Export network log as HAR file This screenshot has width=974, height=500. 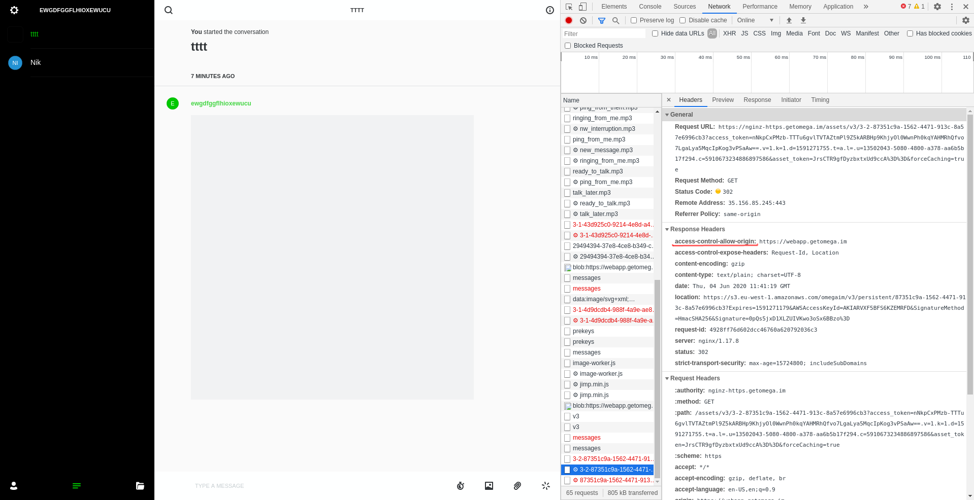(803, 20)
